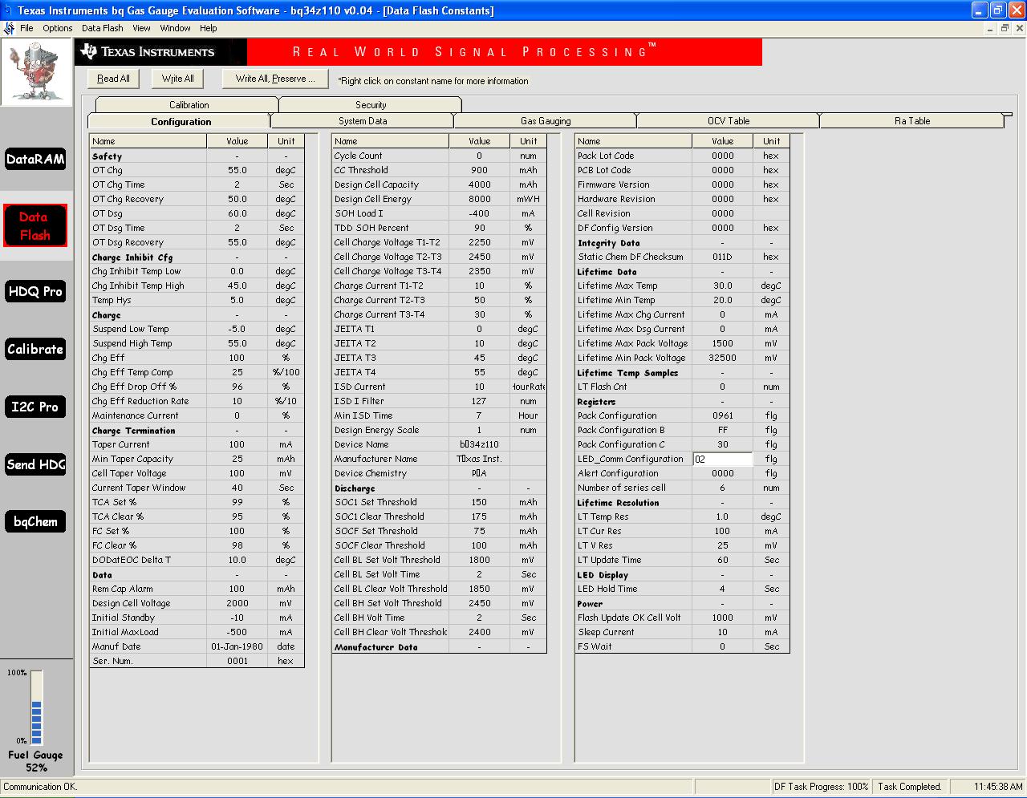Click the Task Completed status field
The width and height of the screenshot is (1027, 798).
pyautogui.click(x=909, y=787)
